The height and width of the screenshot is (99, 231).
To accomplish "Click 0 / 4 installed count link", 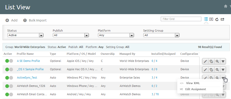I will tap(154, 61).
